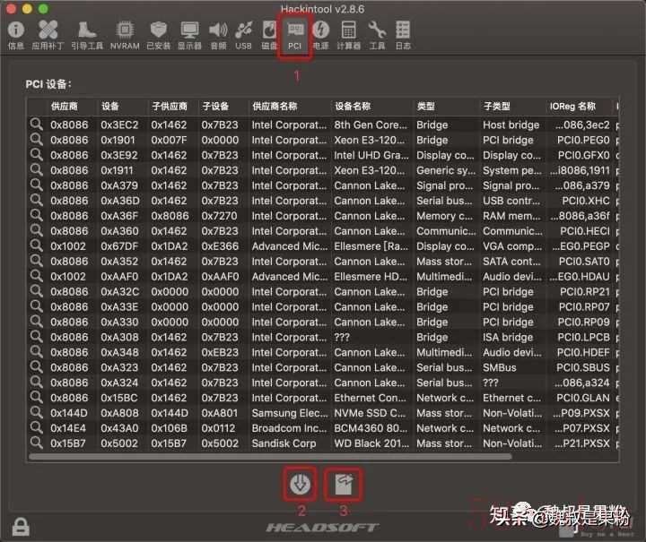Sort by 供应商 (Vendor) column header
Viewport: 646px width, 542px height.
click(x=64, y=107)
